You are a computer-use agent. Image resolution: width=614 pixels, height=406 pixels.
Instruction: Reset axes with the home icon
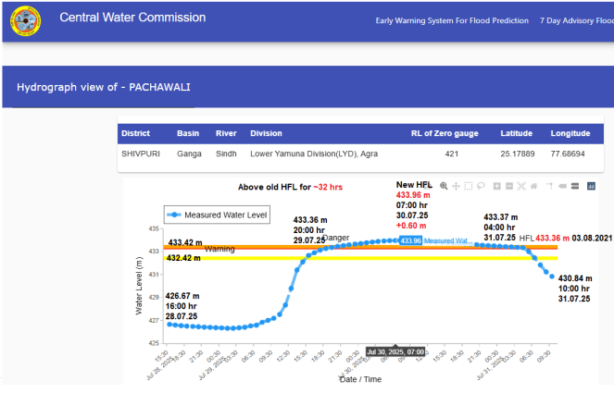click(533, 186)
